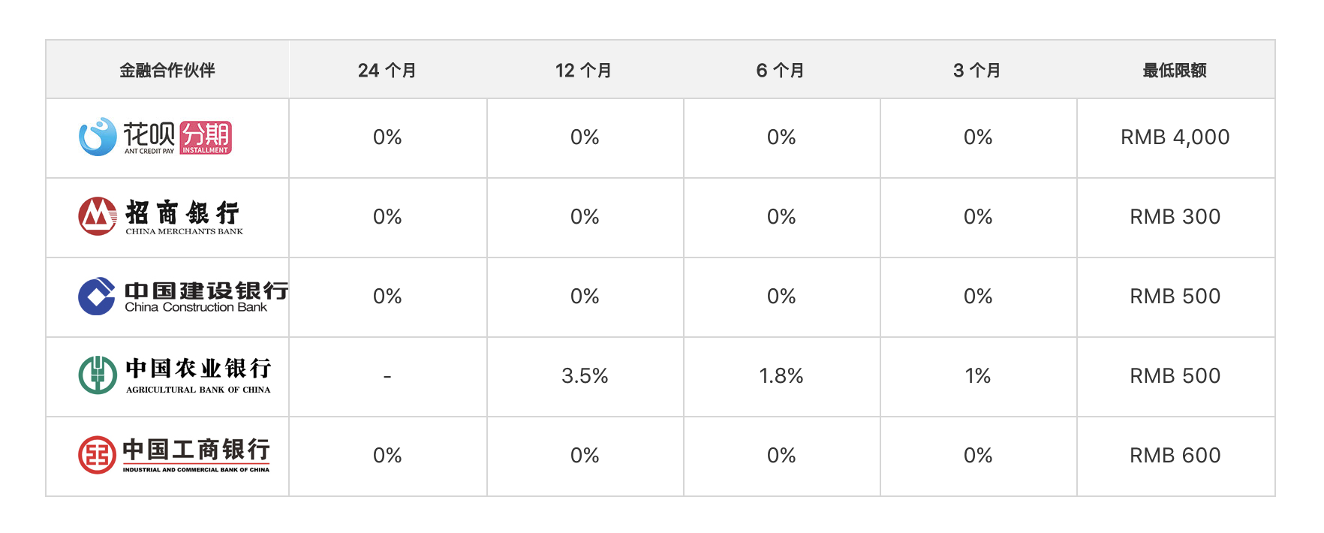Select the RMB 600 minimum amount cell
Screen dimensions: 1324x533
click(x=1175, y=456)
